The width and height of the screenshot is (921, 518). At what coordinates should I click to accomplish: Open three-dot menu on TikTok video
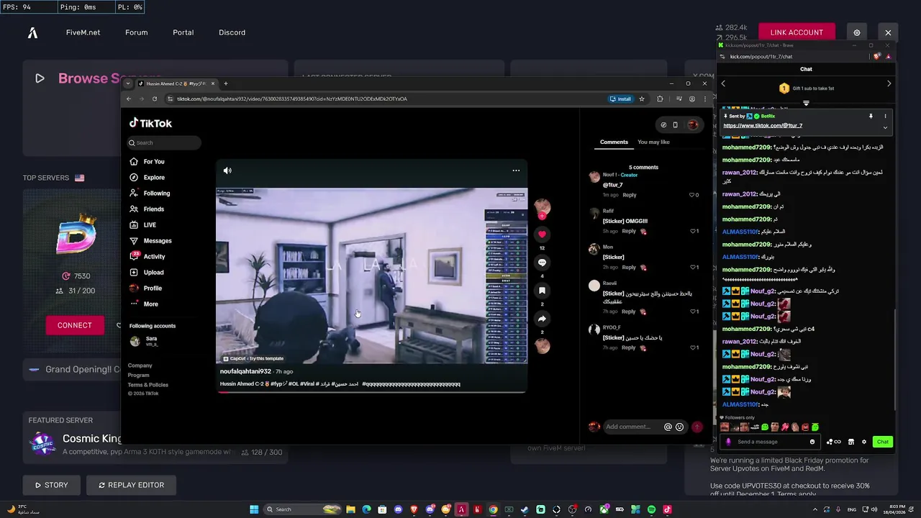(x=516, y=171)
